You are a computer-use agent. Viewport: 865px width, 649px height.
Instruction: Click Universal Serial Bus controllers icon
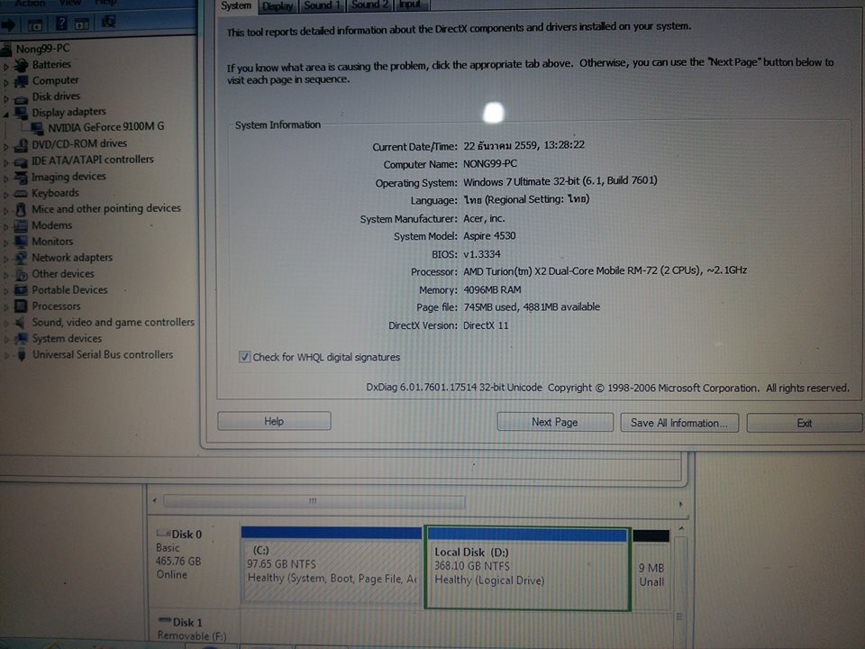pos(21,355)
